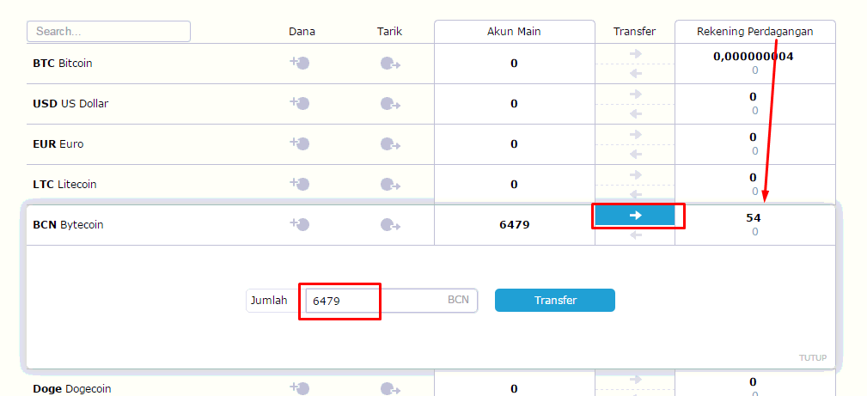
Task: Click the Bytecoin trading balance 54
Action: click(x=754, y=218)
